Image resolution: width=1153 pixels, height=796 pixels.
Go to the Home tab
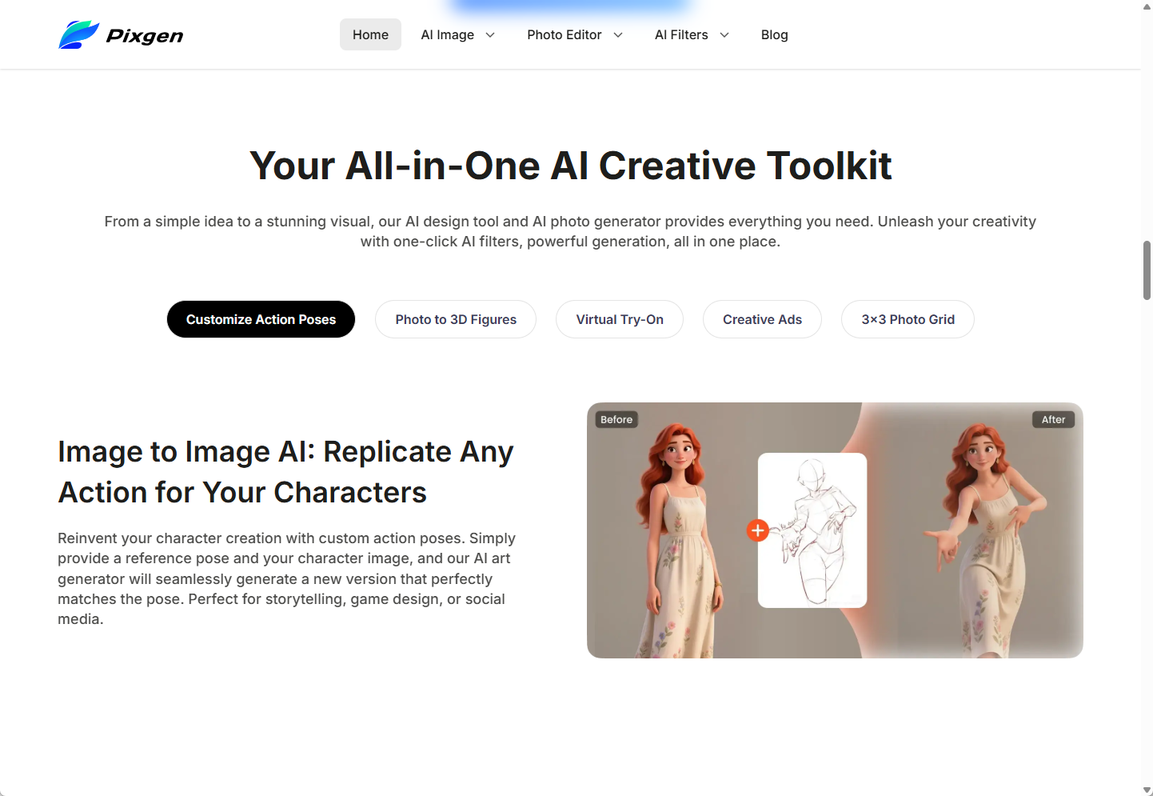pos(370,34)
